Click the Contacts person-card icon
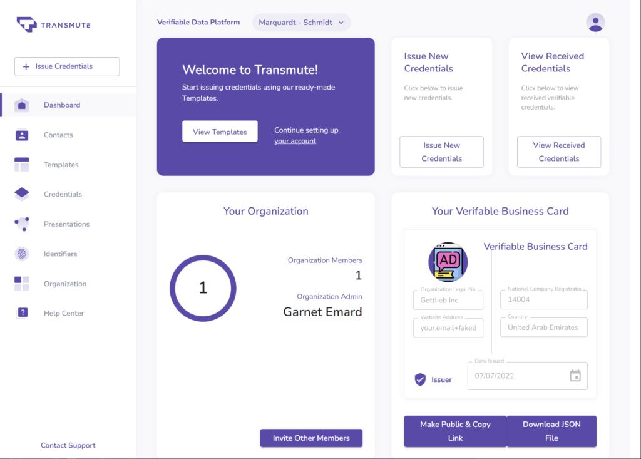Viewport: 641px width, 459px height. pos(22,135)
